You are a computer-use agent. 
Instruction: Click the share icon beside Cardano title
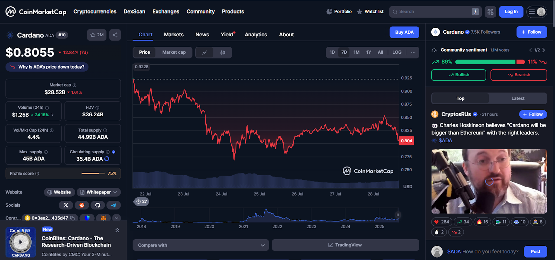115,35
